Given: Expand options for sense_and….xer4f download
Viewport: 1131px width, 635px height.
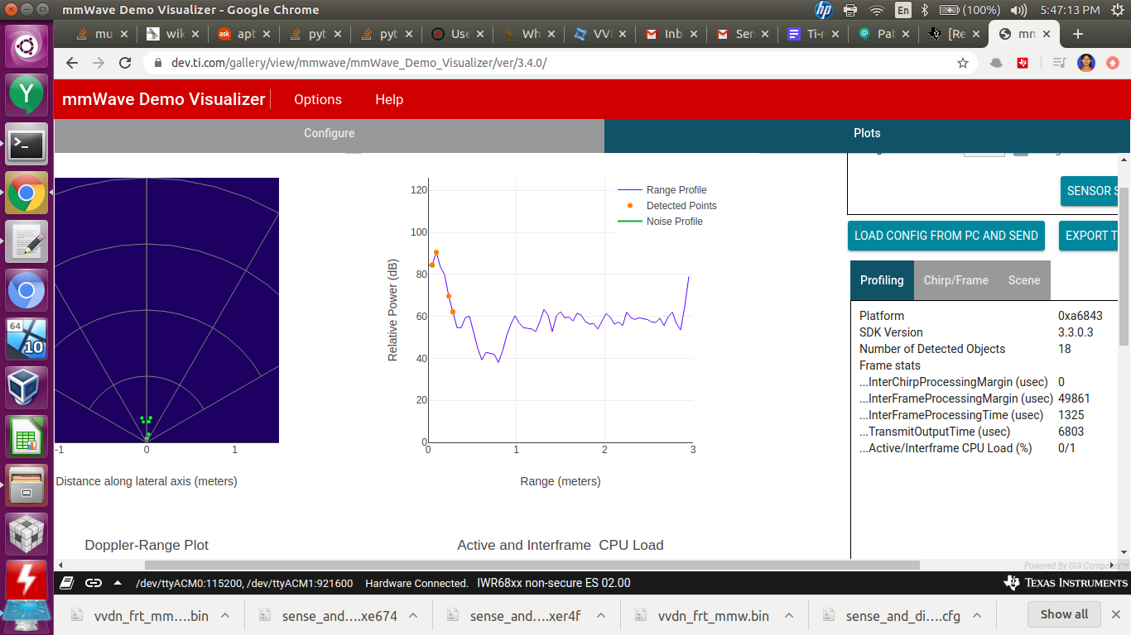Looking at the screenshot, I should tap(601, 615).
